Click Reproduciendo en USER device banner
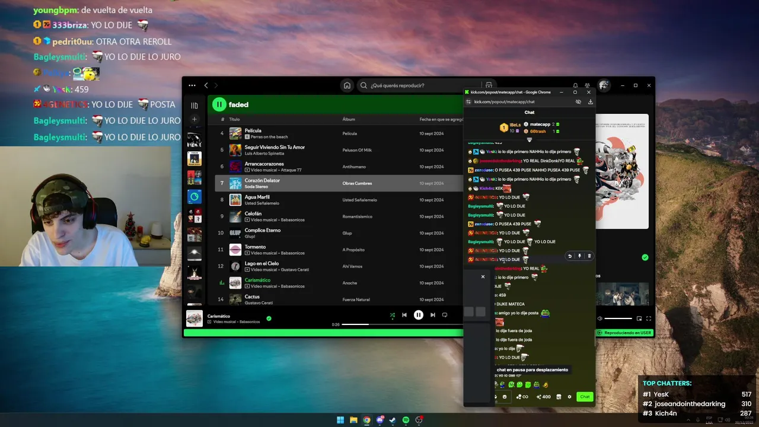The width and height of the screenshot is (759, 427). pyautogui.click(x=624, y=333)
